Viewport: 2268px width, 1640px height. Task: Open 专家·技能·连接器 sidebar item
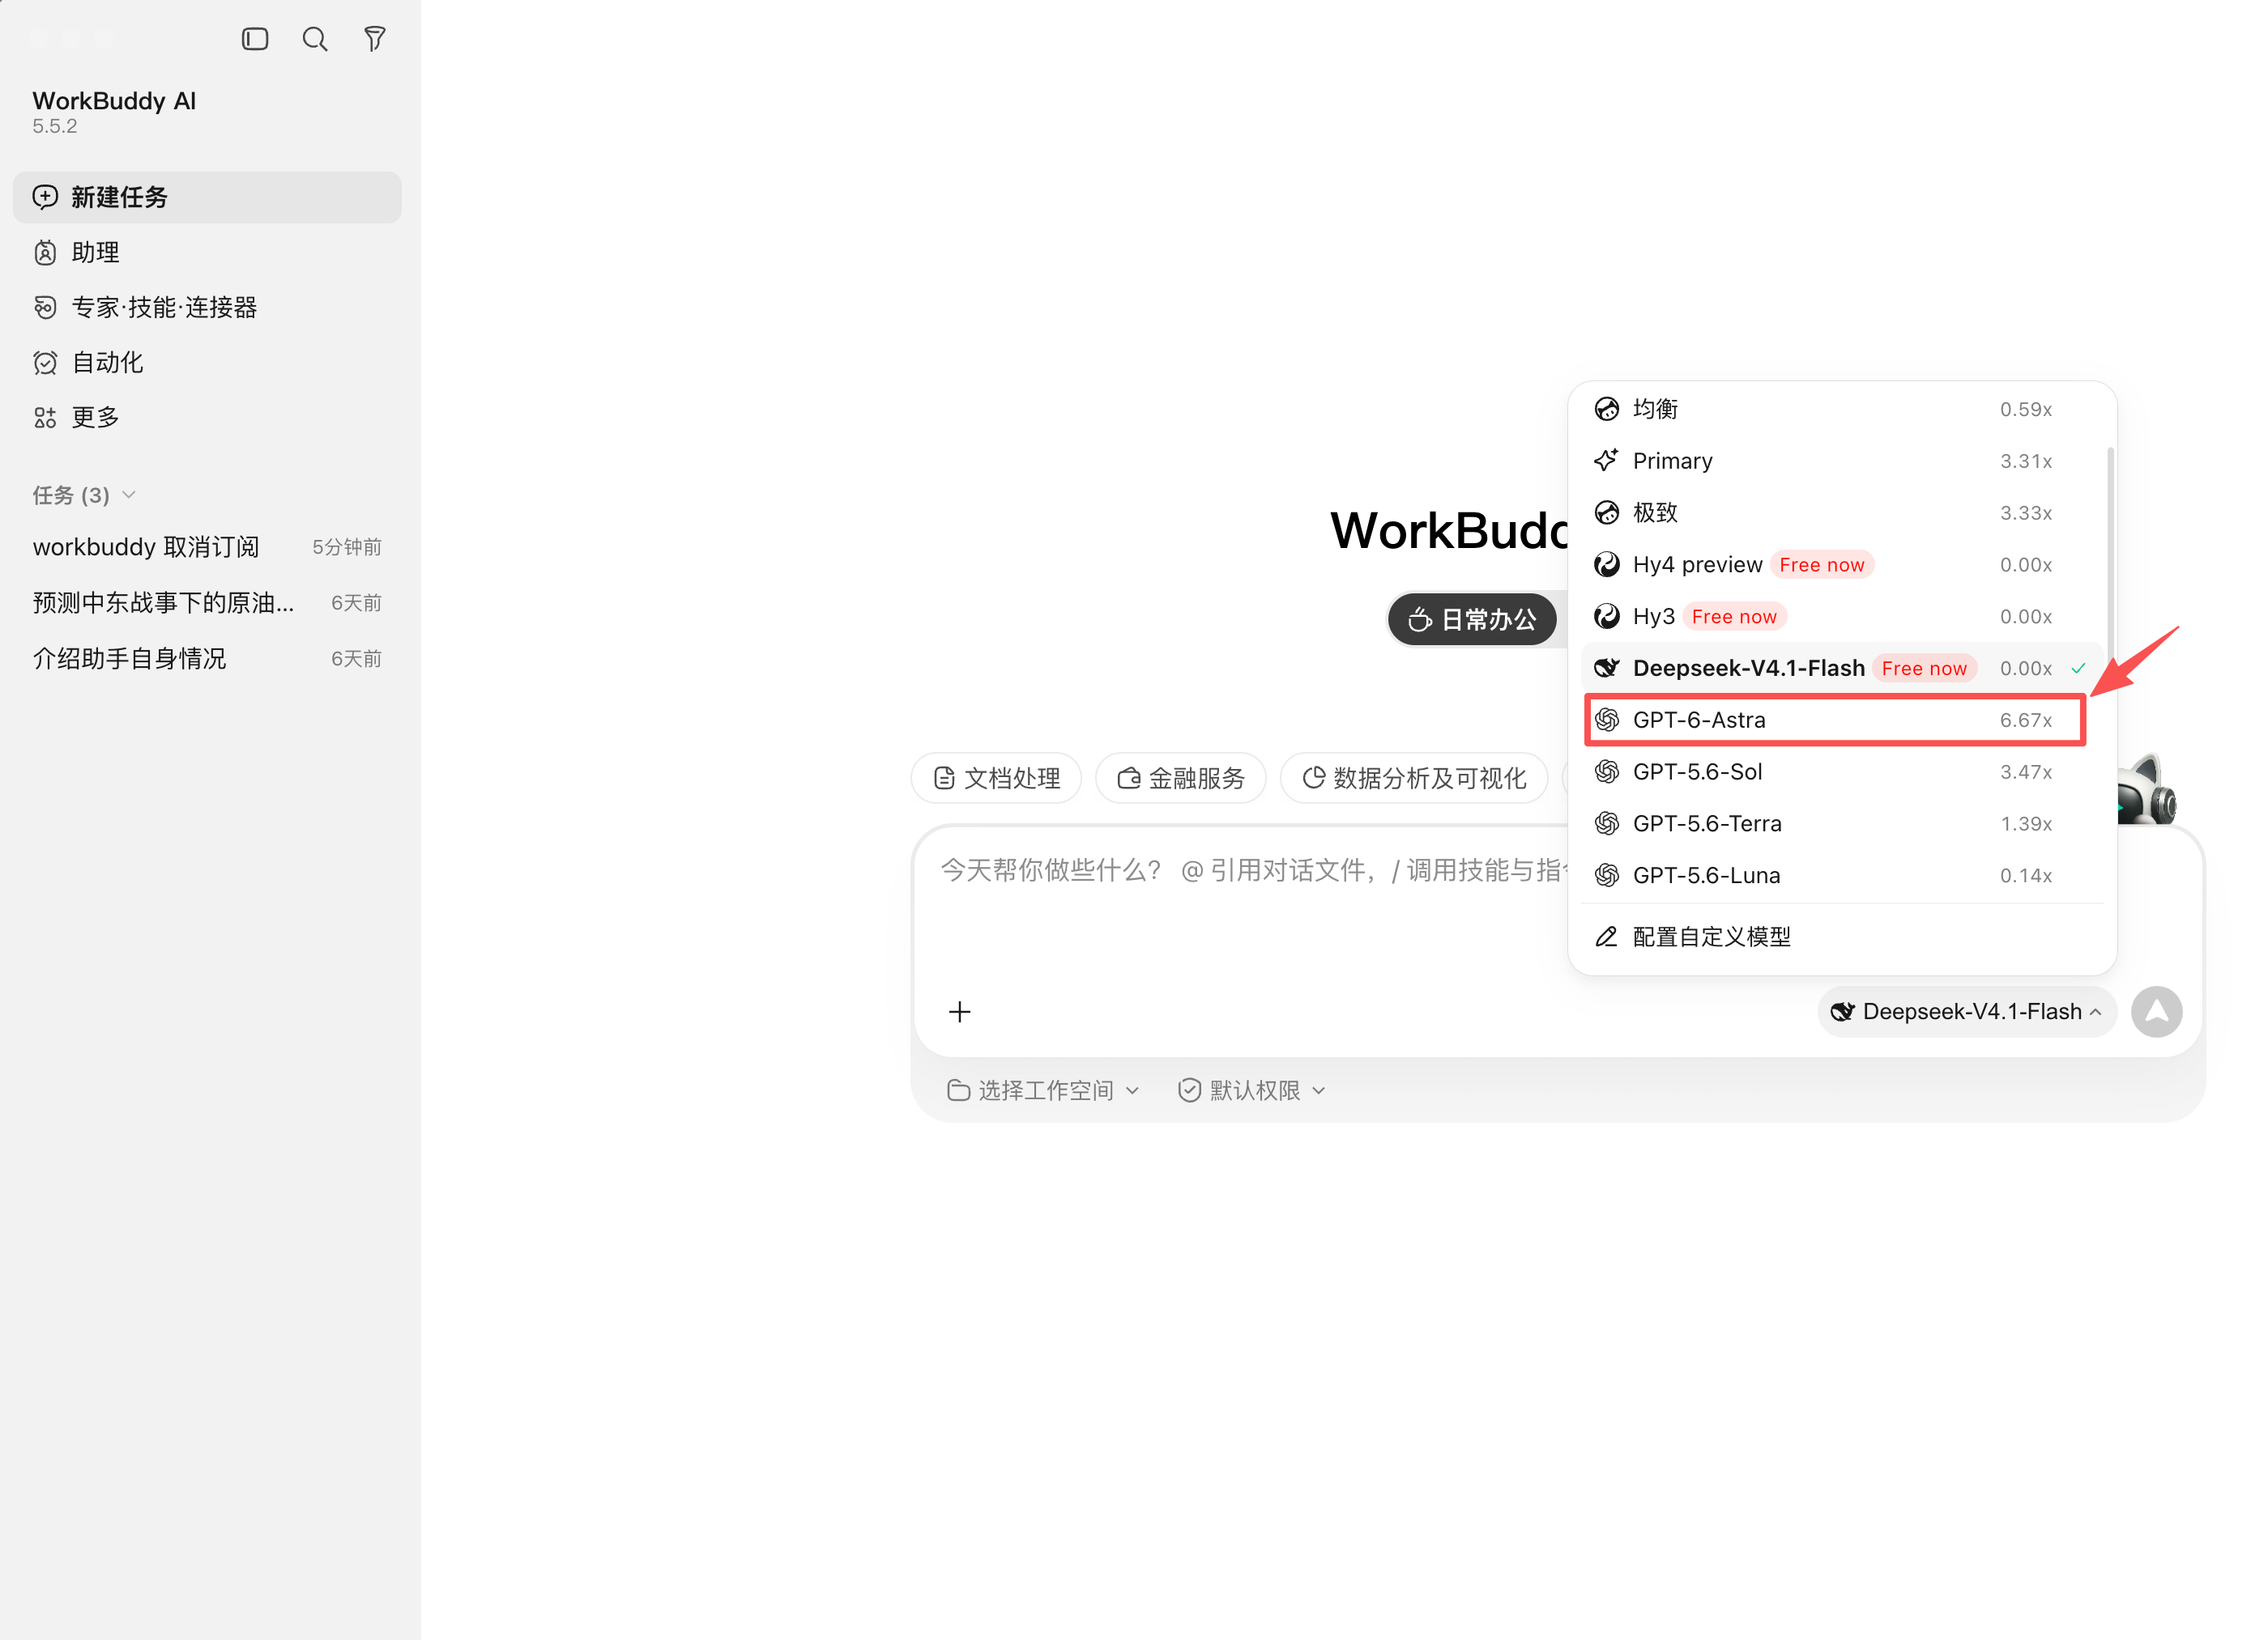point(207,307)
